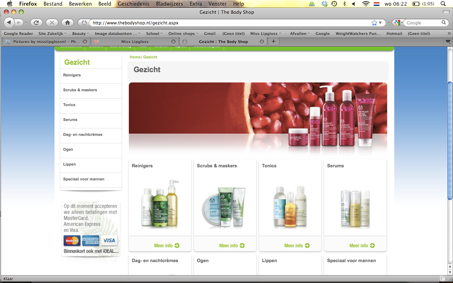Reload the page using the Reload button
Screen dimensions: 453x283
36,23
